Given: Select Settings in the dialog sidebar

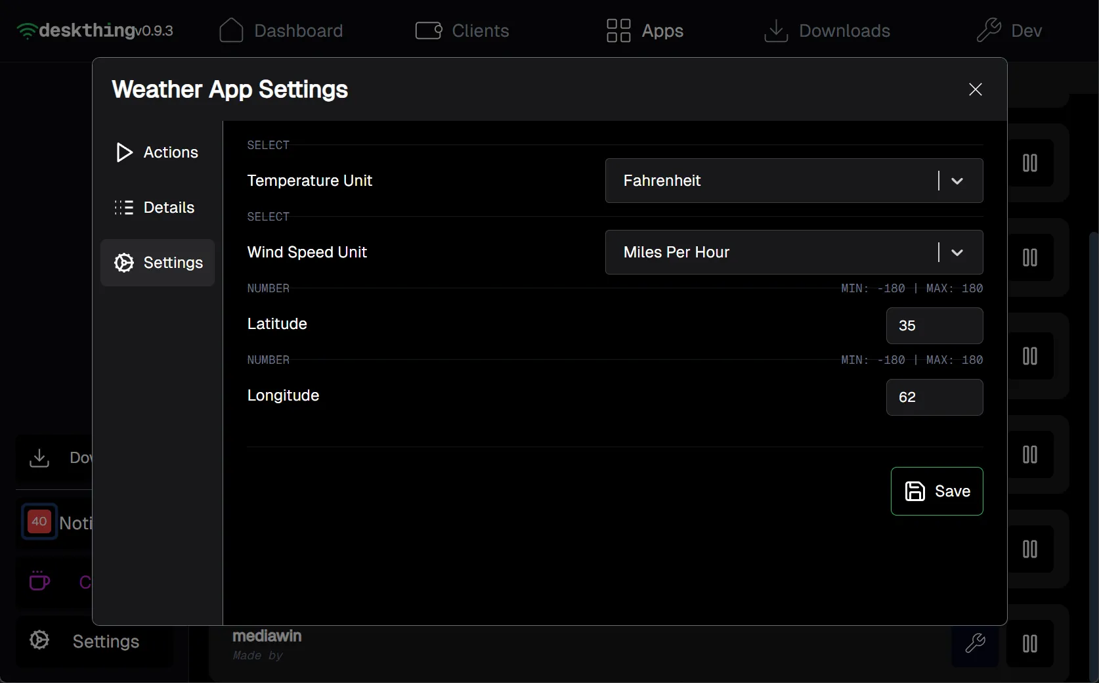Looking at the screenshot, I should (x=158, y=263).
